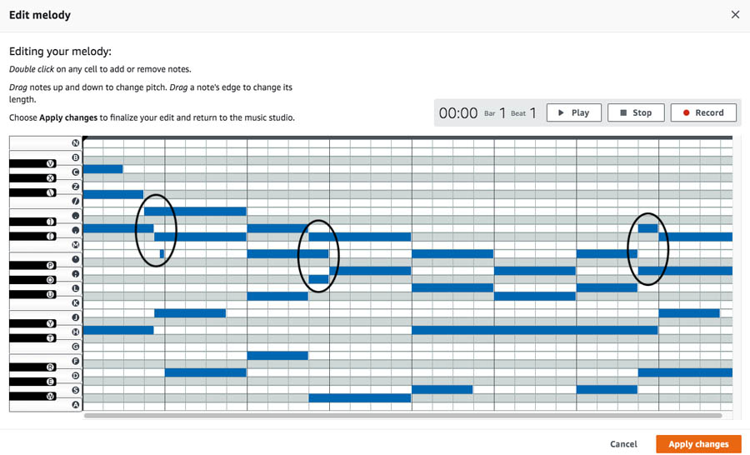This screenshot has height=455, width=750.
Task: Click the Play button
Action: click(573, 112)
